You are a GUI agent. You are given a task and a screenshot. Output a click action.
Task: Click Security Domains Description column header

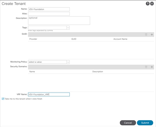98,71
